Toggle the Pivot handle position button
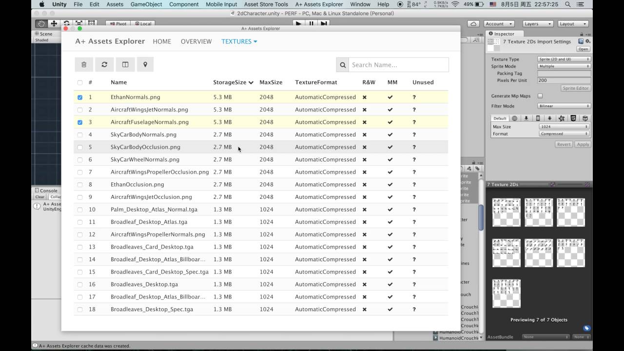 click(117, 23)
